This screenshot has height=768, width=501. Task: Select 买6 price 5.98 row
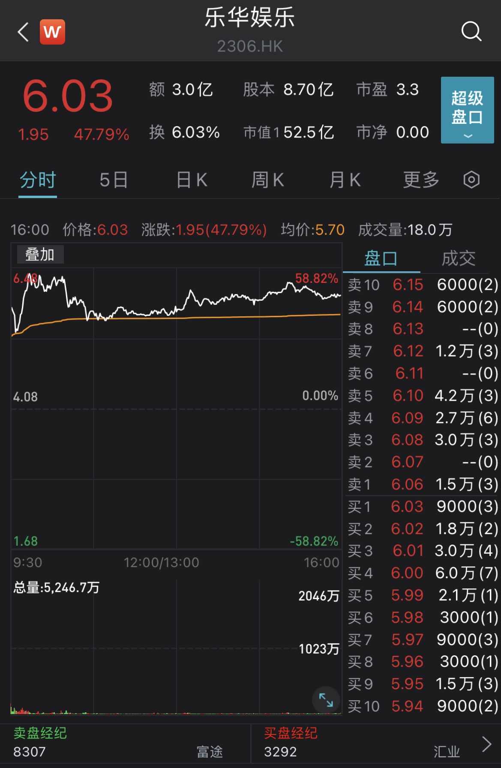pyautogui.click(x=423, y=617)
